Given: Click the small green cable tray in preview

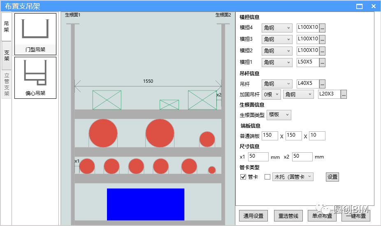Looking at the screenshot, I should [x=170, y=105].
